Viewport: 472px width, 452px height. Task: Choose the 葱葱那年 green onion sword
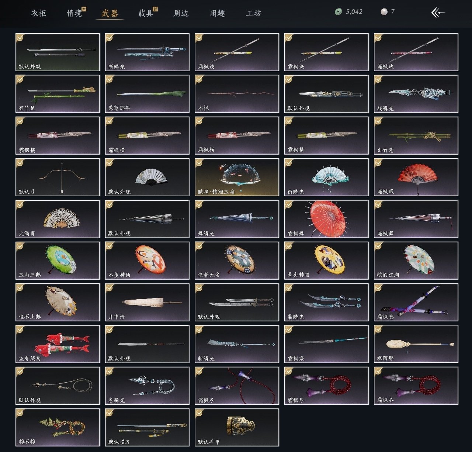coord(147,94)
